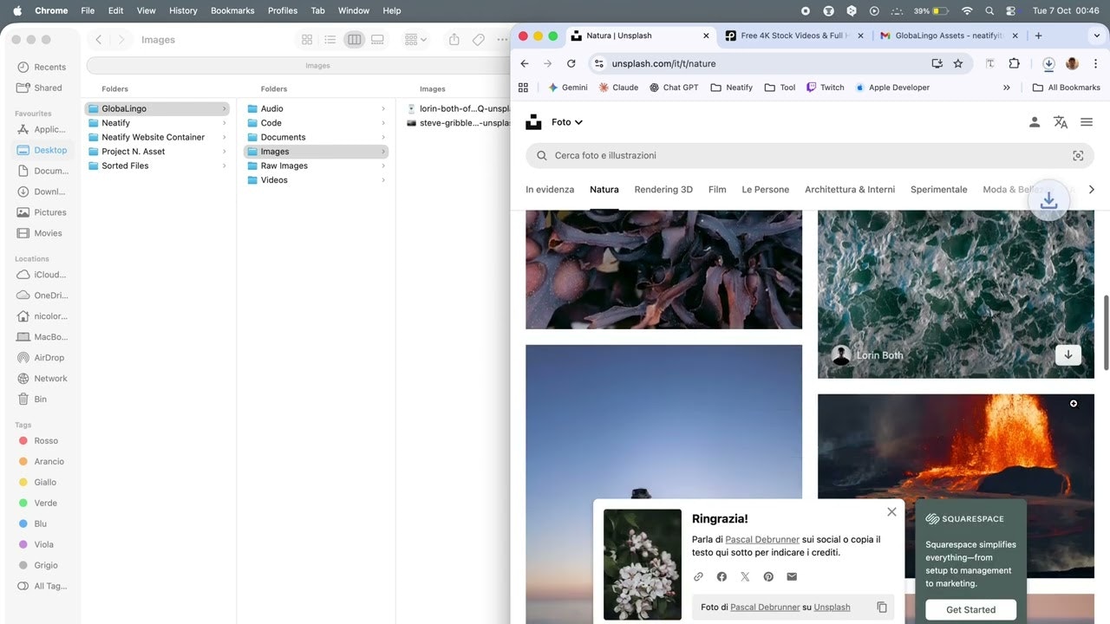The height and width of the screenshot is (624, 1110).
Task: Open Pascal Debrunner's profile link
Action: click(x=761, y=537)
